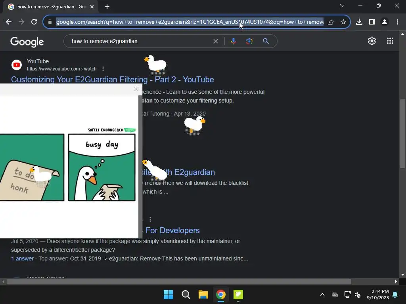The image size is (406, 304).
Task: Close the 'how to remove e2guardian' tab
Action: point(92,7)
